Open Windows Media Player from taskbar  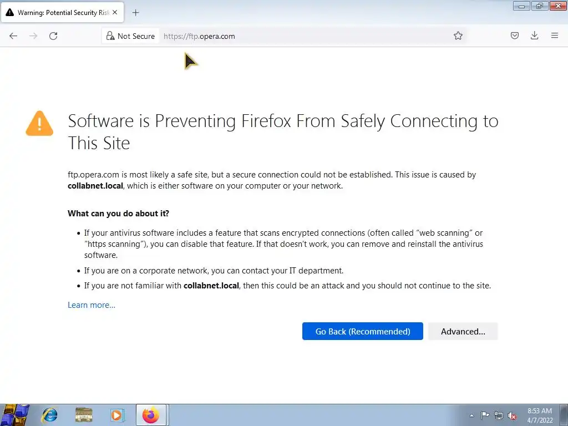click(117, 415)
